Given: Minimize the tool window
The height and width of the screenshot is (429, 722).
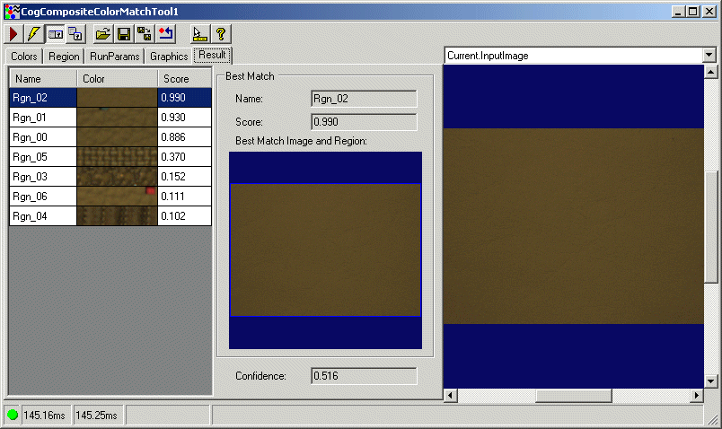Looking at the screenshot, I should [678, 12].
